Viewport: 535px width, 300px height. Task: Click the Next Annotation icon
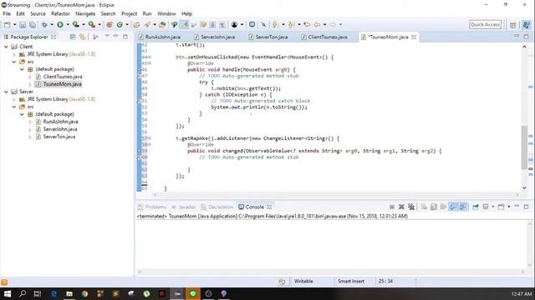pos(275,24)
